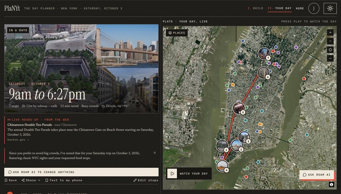Open the Share dropdown
341x194 pixels.
point(31,180)
